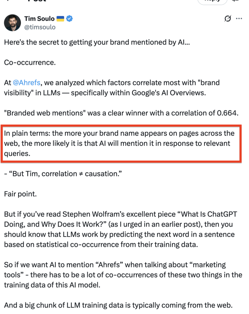The height and width of the screenshot is (314, 249).
Task: Click the Grok slashed-circle icon
Action: [x=228, y=19]
